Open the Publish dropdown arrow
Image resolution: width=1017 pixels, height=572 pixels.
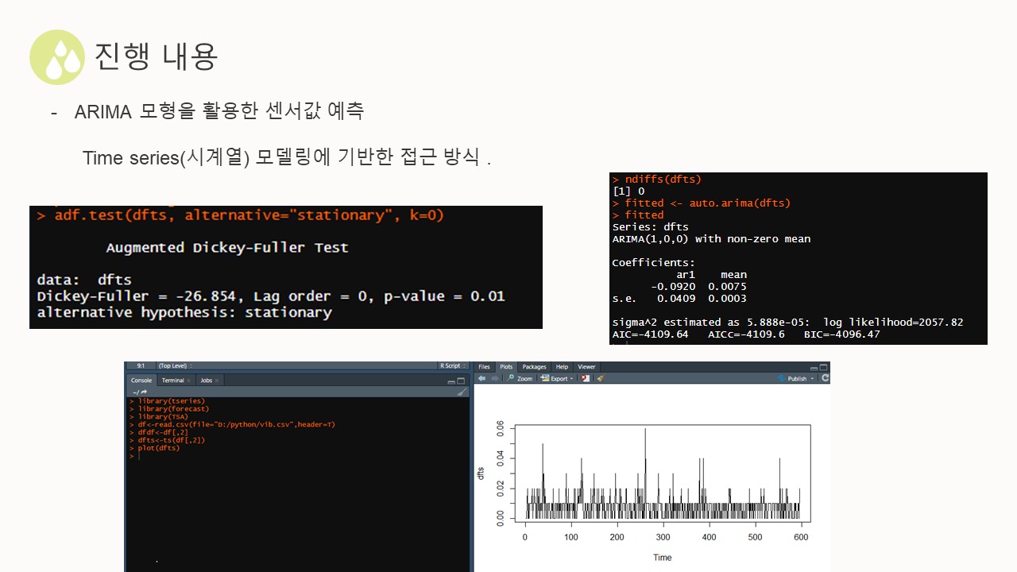(813, 379)
